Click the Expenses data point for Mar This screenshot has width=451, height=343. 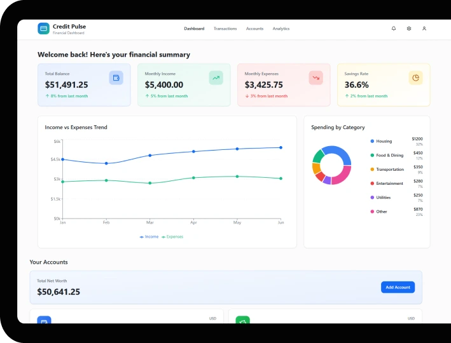[x=150, y=183]
